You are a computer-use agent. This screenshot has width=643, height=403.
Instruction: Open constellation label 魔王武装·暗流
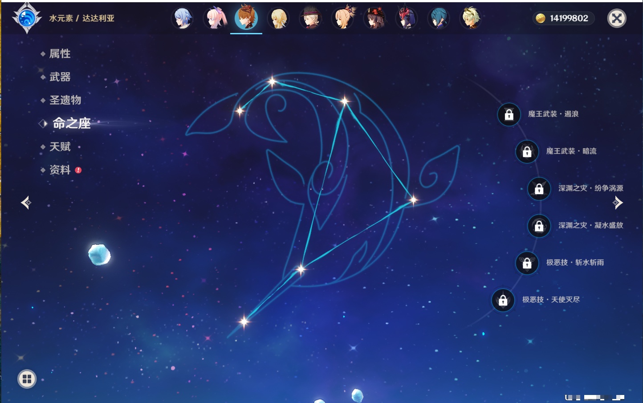[x=571, y=151]
